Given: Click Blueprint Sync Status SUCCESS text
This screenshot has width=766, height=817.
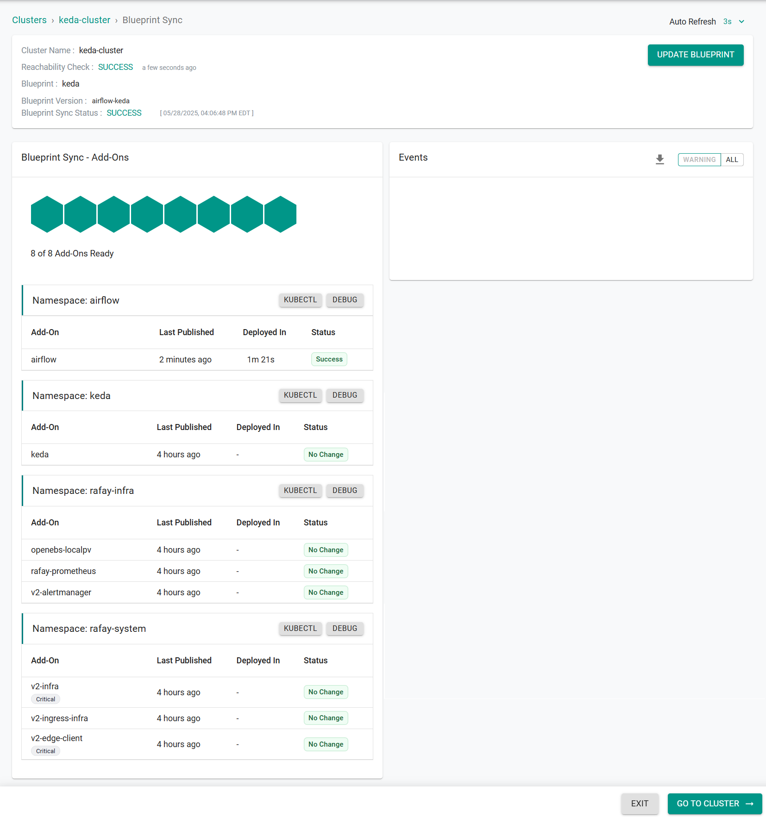Looking at the screenshot, I should (x=124, y=113).
